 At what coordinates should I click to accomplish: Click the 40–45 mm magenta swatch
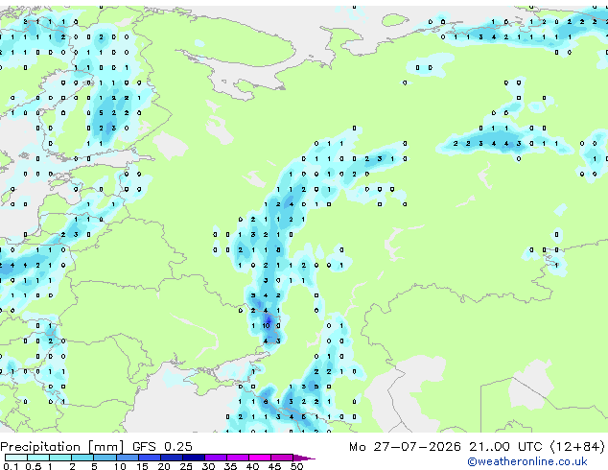click(260, 458)
